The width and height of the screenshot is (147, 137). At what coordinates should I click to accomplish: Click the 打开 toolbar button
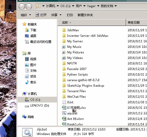(x=41, y=15)
